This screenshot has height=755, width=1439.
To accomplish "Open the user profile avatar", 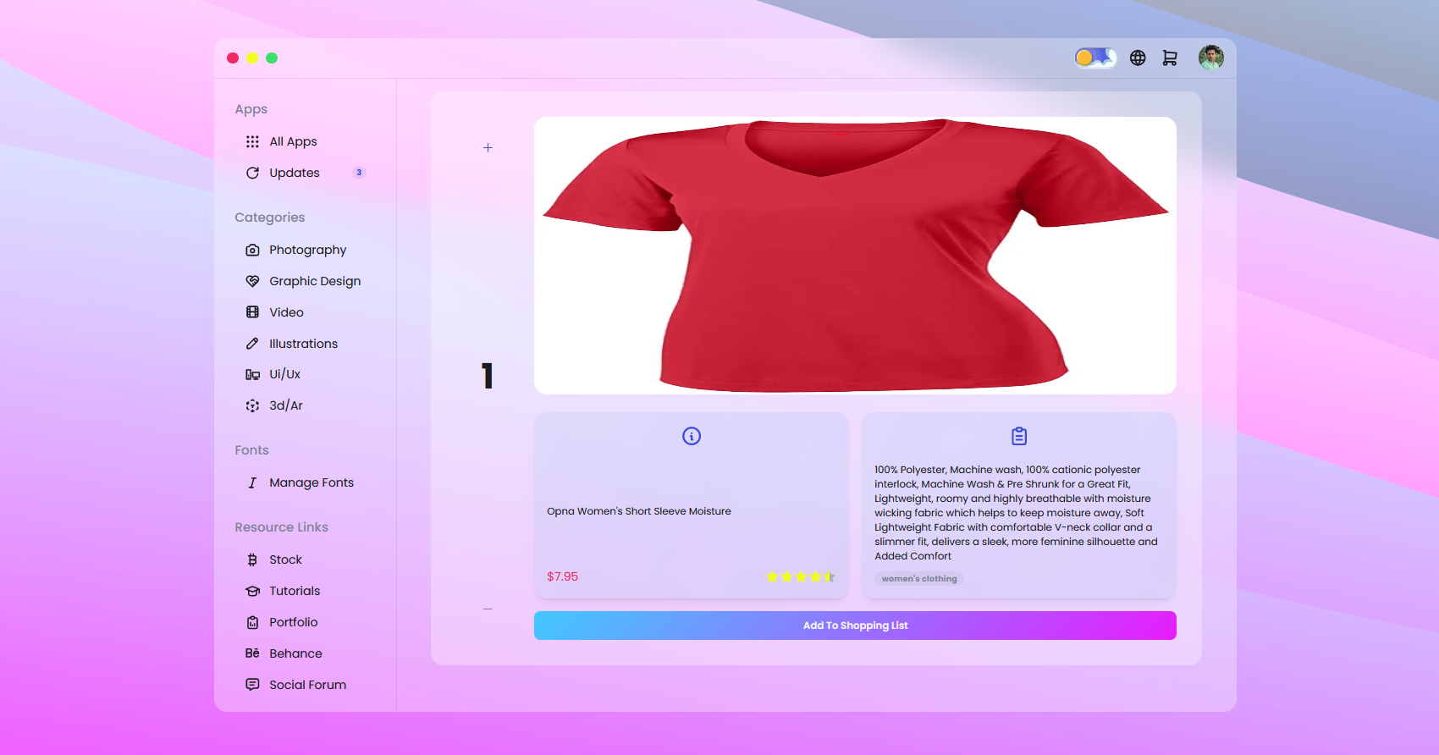I will (1211, 58).
